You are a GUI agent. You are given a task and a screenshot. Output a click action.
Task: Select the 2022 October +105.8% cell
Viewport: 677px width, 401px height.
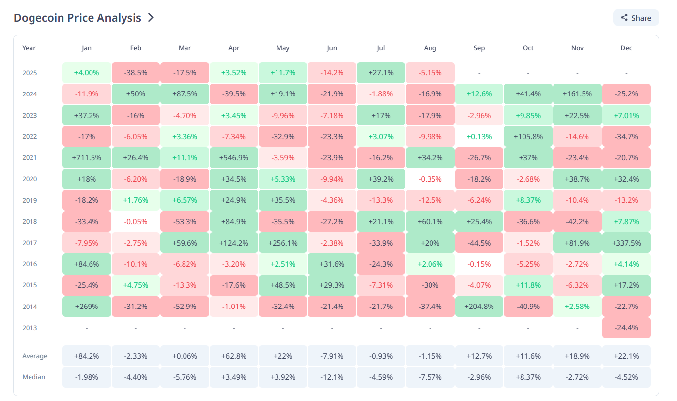pos(528,137)
